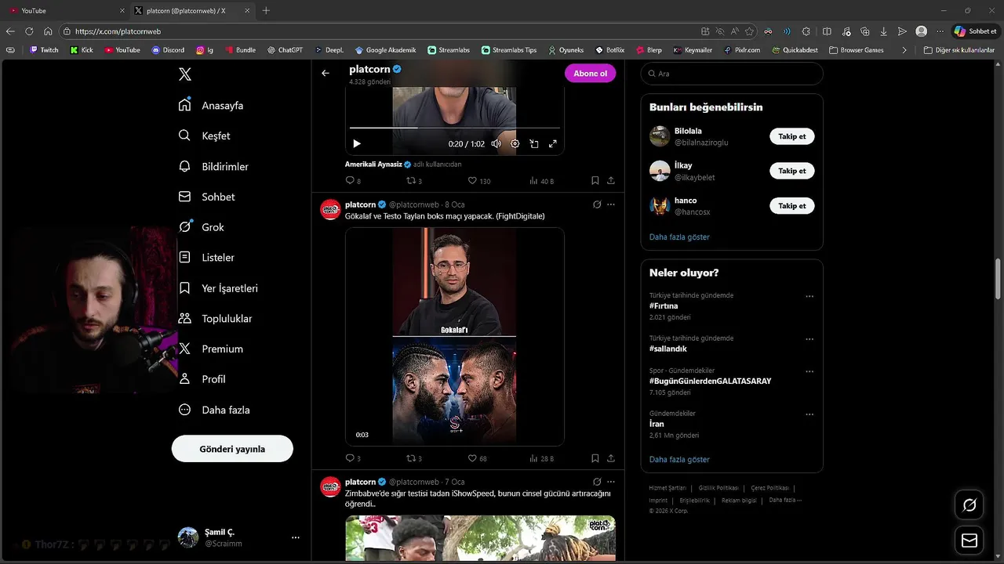Screen dimensions: 1004x564
Task: Expand footer Daha fazla links
Action: [x=785, y=500]
